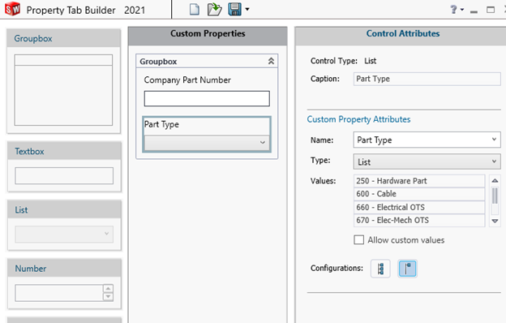Collapse the Groupbox in Custom Properties
Screen dimensions: 506x323
(x=271, y=61)
